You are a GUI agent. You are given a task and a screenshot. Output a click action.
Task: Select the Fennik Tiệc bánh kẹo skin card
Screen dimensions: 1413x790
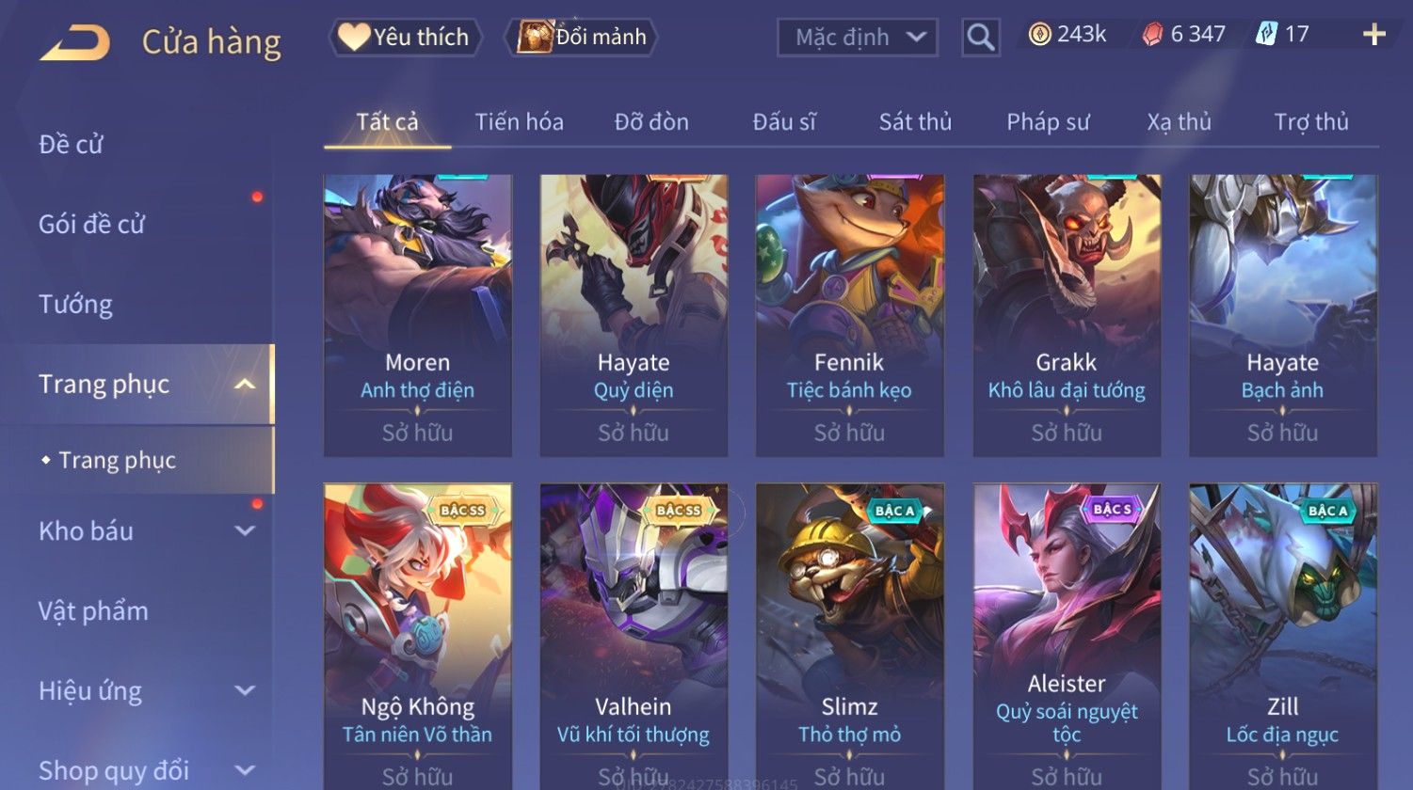click(850, 315)
